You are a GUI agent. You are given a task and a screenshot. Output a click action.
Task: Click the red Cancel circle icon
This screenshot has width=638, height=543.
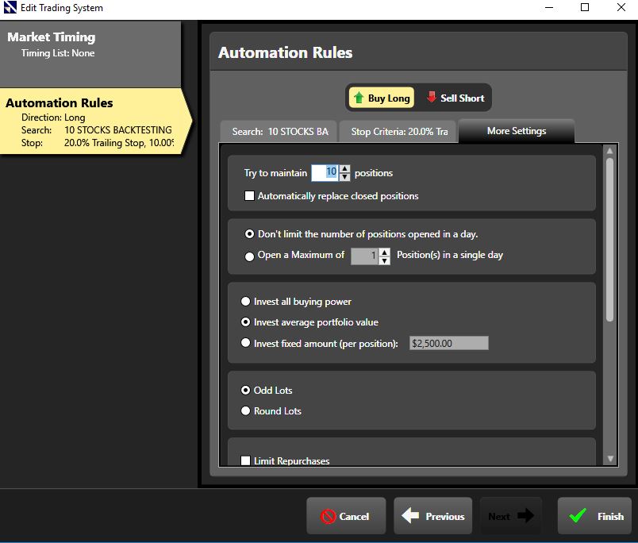pyautogui.click(x=329, y=516)
